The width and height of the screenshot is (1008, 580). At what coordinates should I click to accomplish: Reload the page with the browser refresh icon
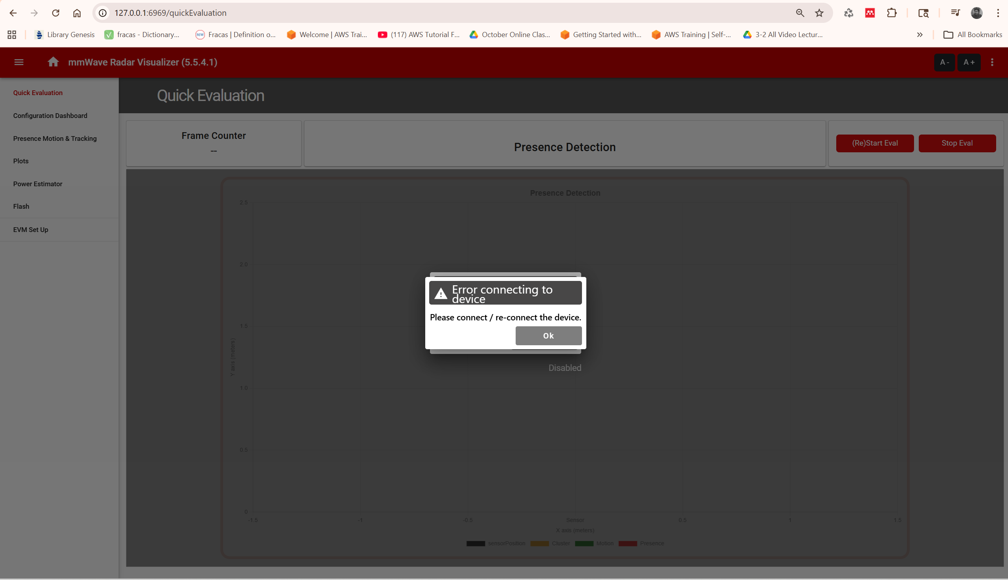click(56, 13)
